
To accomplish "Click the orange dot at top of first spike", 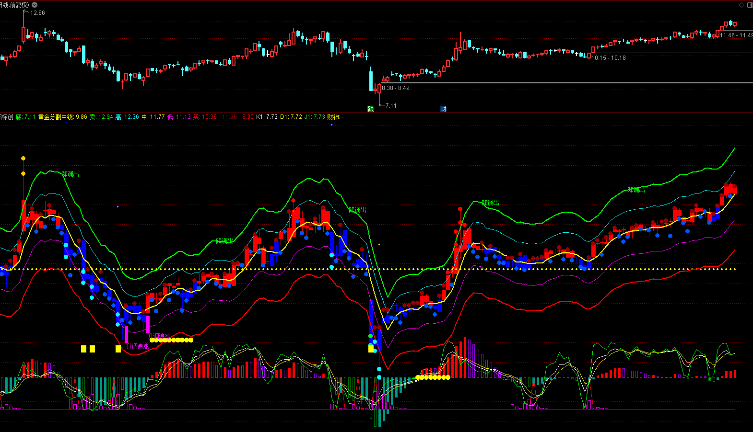I will pyautogui.click(x=23, y=158).
